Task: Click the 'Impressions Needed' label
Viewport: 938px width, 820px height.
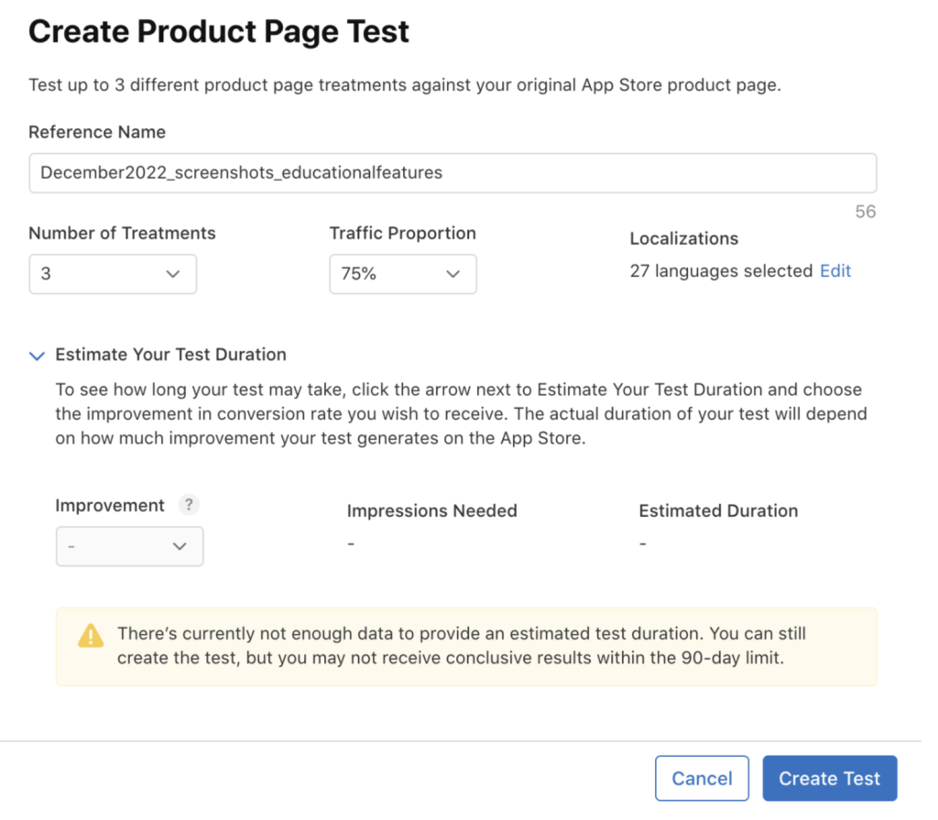Action: coord(432,510)
